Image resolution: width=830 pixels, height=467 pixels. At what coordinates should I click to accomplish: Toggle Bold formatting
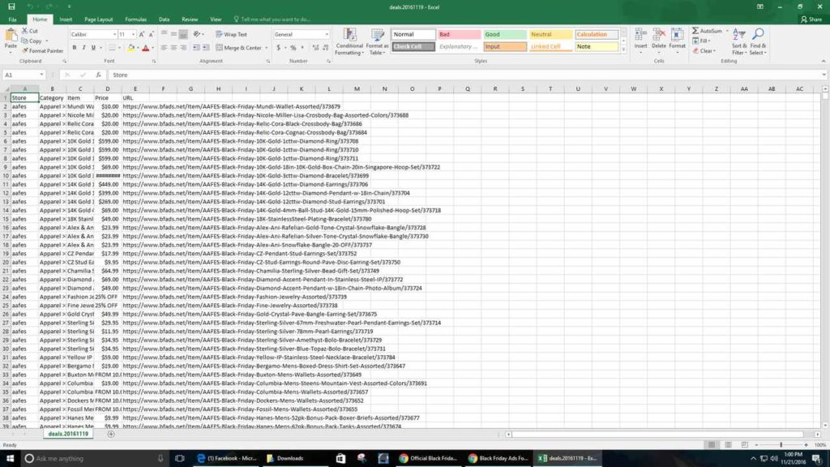pyautogui.click(x=74, y=48)
